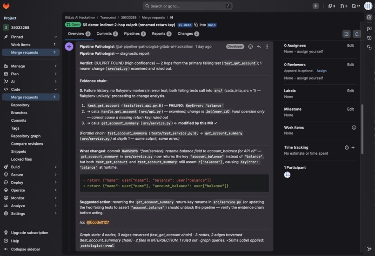Open the create new plus button
Image resolution: width=375 pixels, height=256 pixels.
(316, 6)
